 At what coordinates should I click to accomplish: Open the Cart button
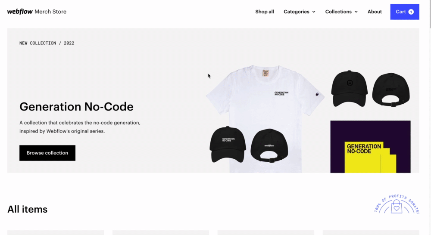[x=405, y=12]
